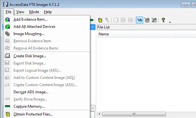Open the Help menu

tap(48, 12)
